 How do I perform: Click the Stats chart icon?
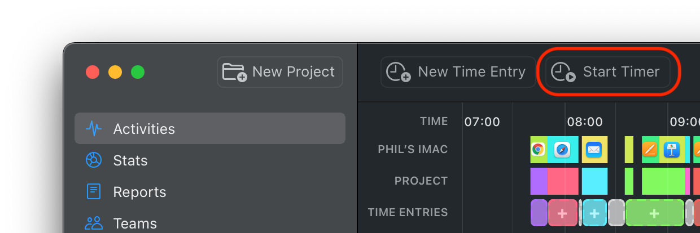pyautogui.click(x=93, y=160)
